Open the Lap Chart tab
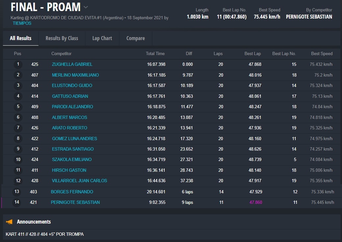 (x=102, y=38)
